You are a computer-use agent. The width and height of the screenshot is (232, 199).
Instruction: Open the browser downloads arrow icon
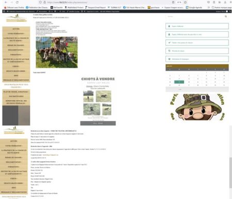point(225,2)
